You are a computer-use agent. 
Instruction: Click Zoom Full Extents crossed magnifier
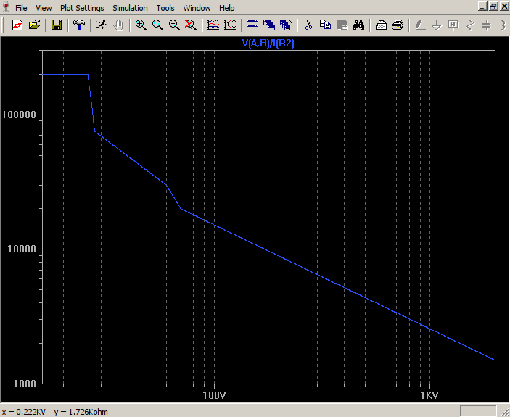[191, 25]
